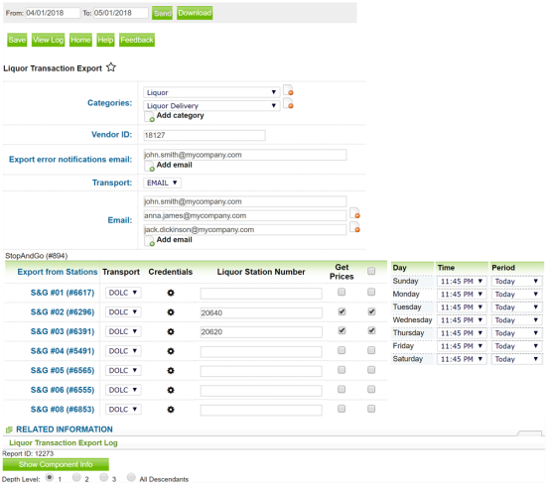Select Depth Level 2 radio button
The image size is (546, 490).
(76, 477)
